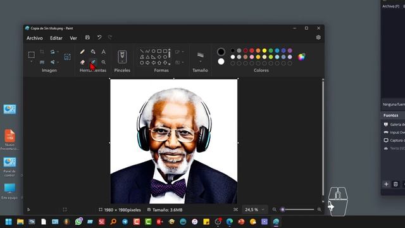This screenshot has width=405, height=228.
Task: Select the Magnifier tool
Action: pyautogui.click(x=104, y=62)
